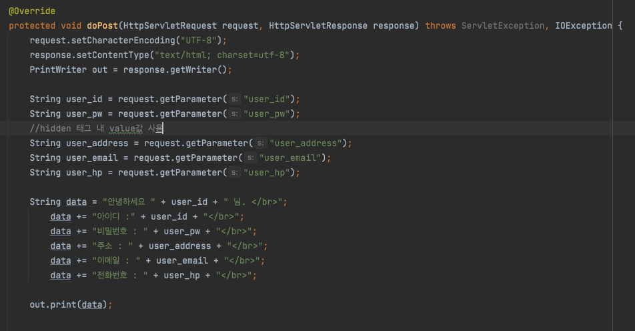Click the "주소 : " string literal
The width and height of the screenshot is (635, 331).
(x=113, y=246)
